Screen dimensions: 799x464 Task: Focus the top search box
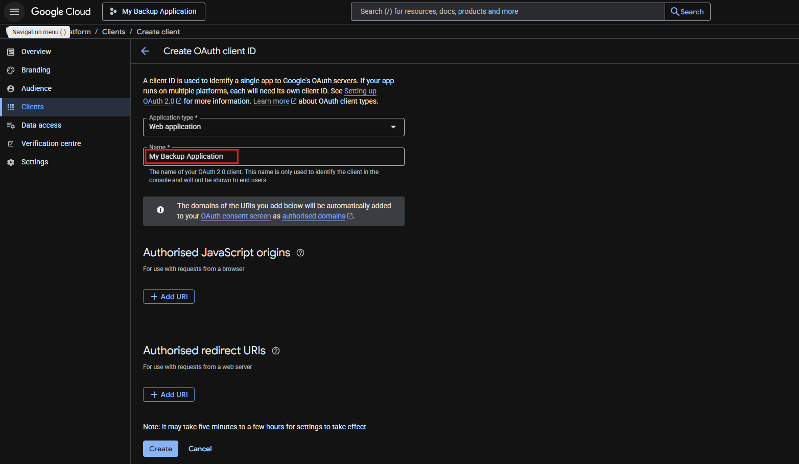[508, 12]
